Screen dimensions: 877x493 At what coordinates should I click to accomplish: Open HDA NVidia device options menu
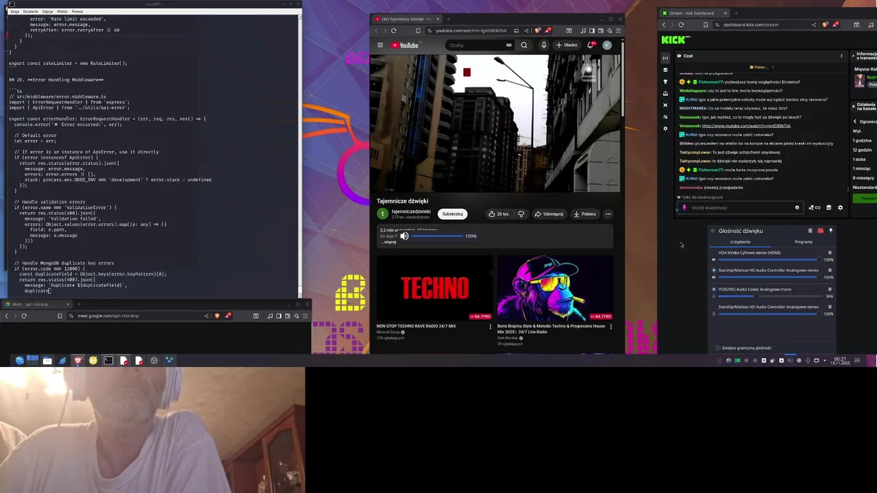pyautogui.click(x=830, y=253)
